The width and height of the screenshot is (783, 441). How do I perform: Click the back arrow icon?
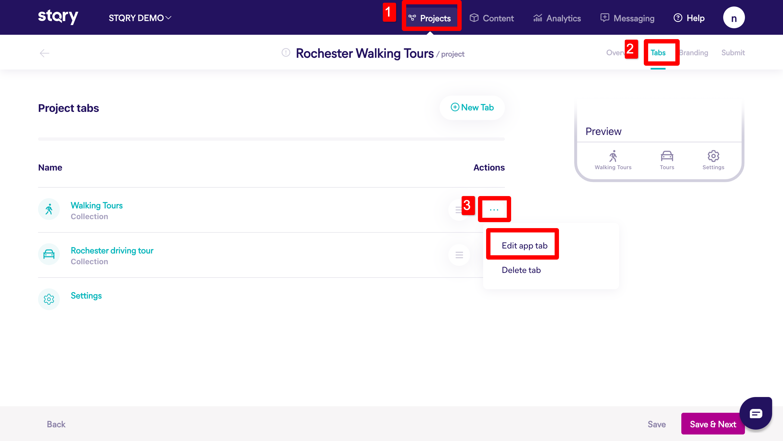click(x=44, y=53)
